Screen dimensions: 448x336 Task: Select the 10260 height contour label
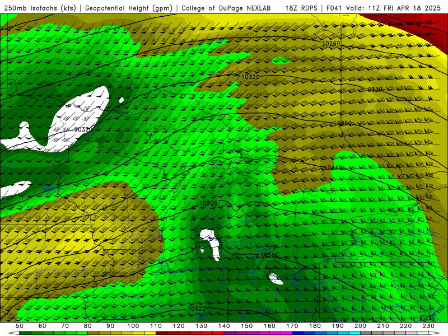click(331, 44)
